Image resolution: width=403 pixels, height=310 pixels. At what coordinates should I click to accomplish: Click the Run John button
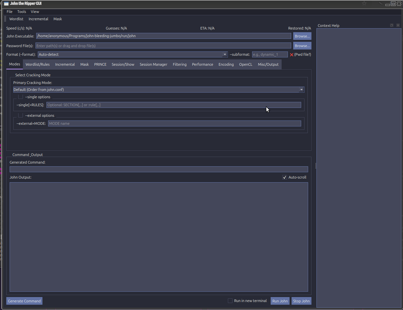coord(280,301)
